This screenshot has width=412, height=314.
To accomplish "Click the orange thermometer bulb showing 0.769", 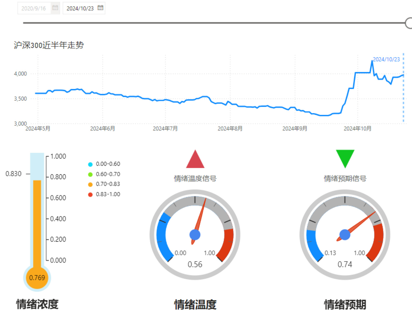I will [x=37, y=278].
